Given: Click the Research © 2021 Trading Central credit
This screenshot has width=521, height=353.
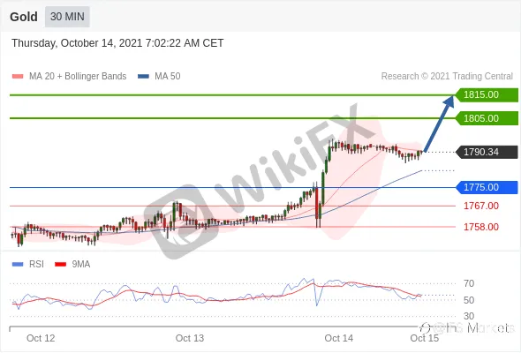Looking at the screenshot, I should click(x=447, y=77).
